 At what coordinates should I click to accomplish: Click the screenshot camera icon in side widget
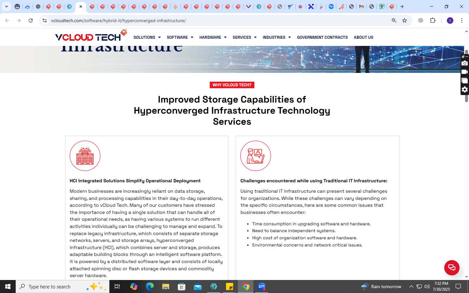(x=465, y=63)
